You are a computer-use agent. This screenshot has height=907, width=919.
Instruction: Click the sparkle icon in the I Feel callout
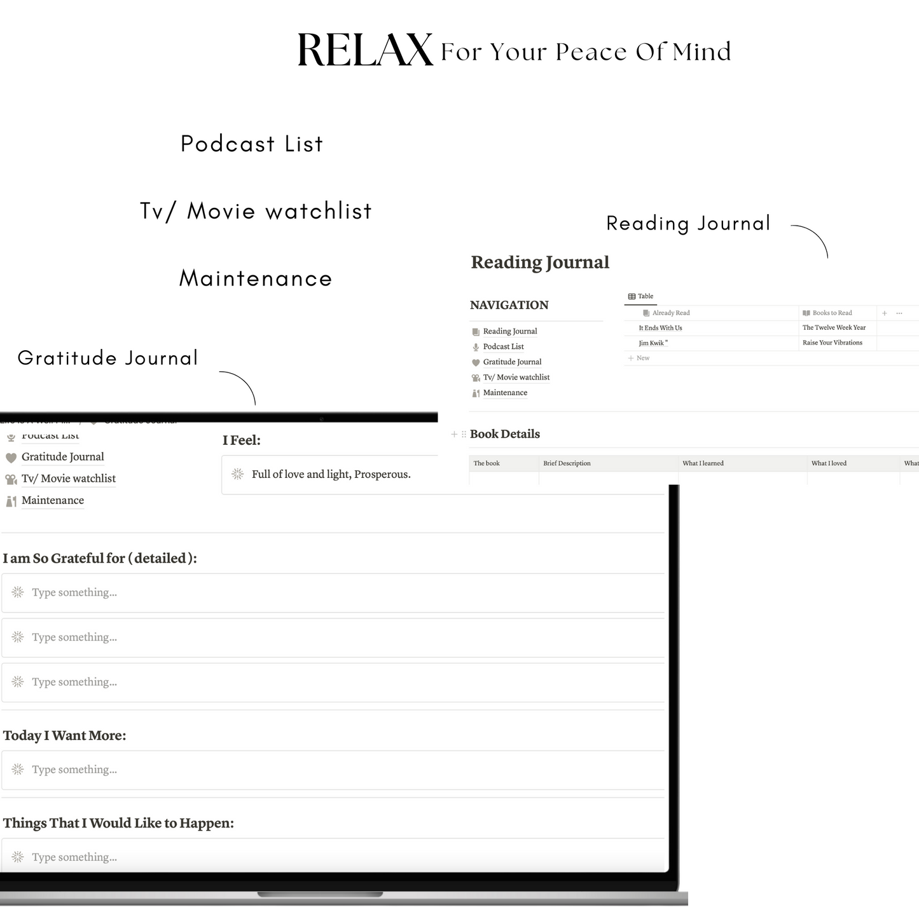click(x=237, y=474)
